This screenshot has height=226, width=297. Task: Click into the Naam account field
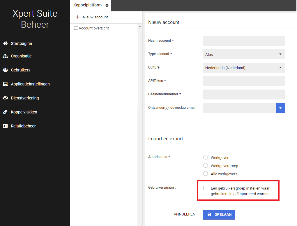[244, 41]
